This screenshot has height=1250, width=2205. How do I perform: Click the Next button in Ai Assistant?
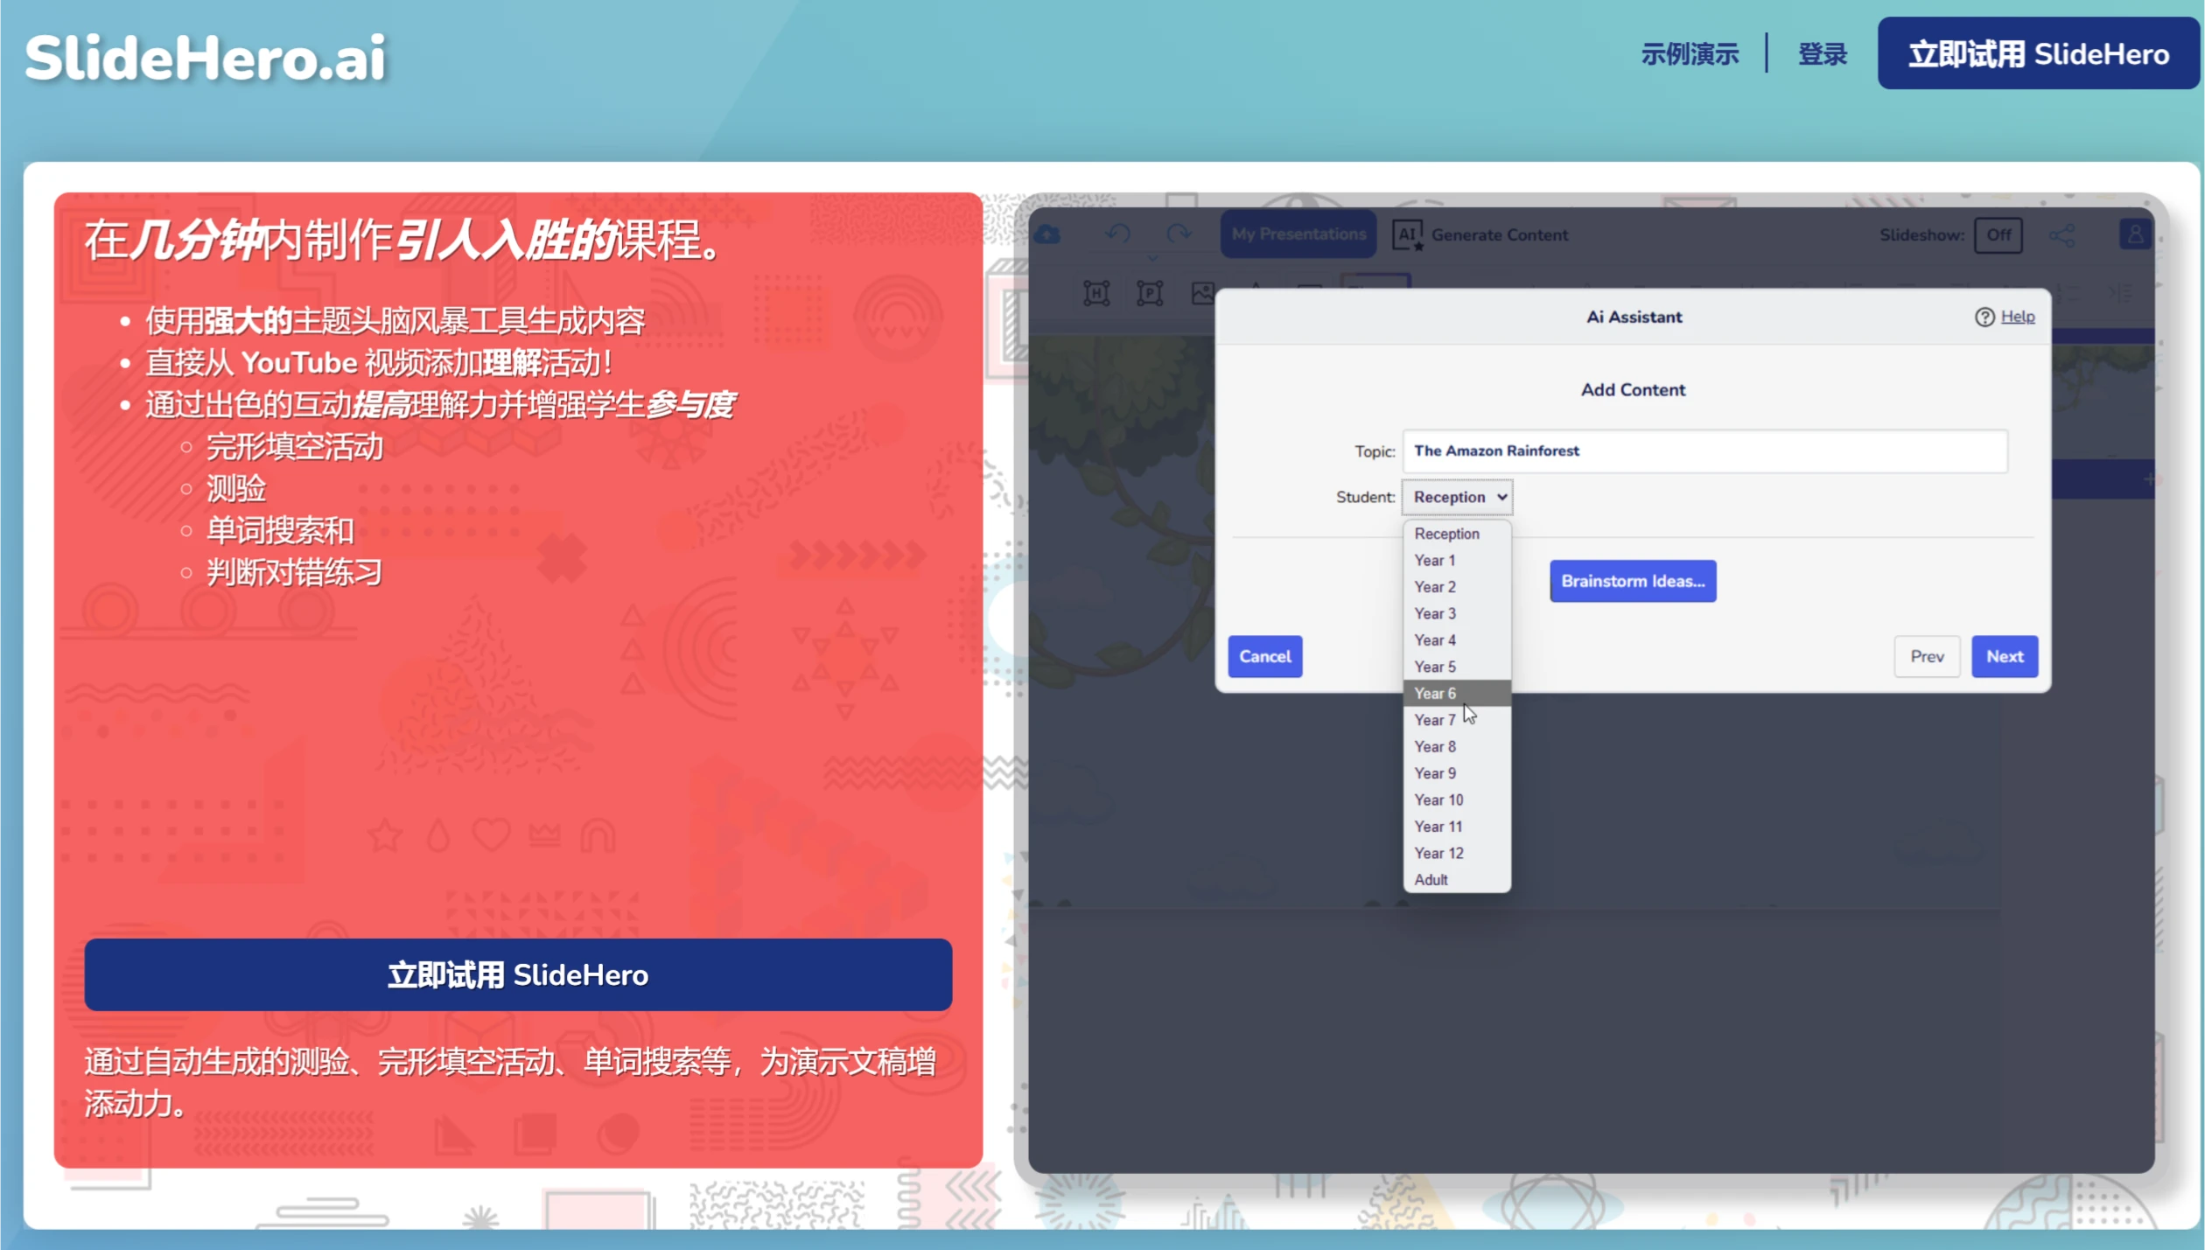click(x=2005, y=656)
